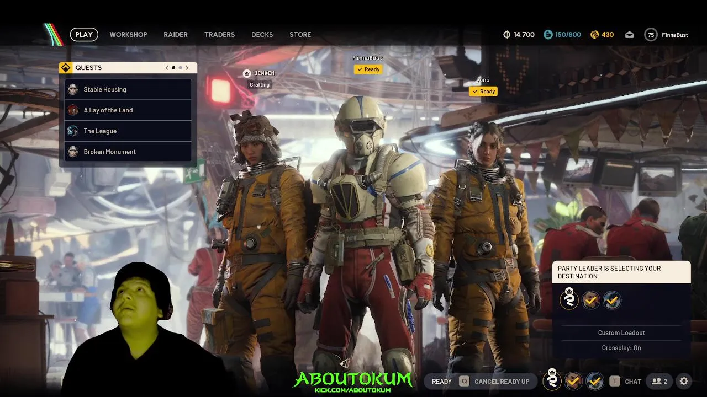Viewport: 707px width, 397px height.
Task: Open the settings gear
Action: click(x=684, y=381)
